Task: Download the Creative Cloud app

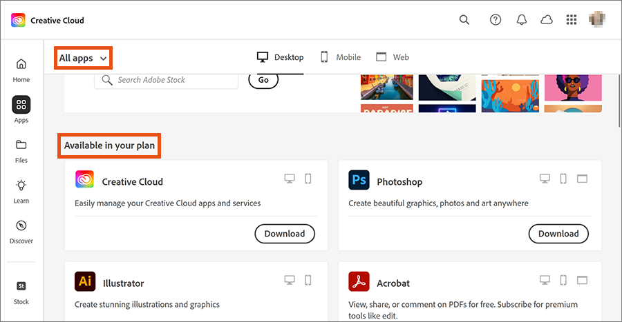Action: click(285, 234)
